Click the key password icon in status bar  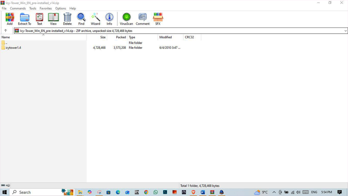click(8, 185)
